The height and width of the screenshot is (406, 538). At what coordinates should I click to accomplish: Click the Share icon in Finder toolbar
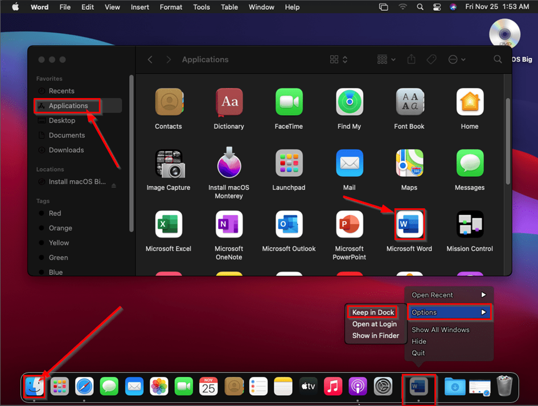tap(410, 59)
